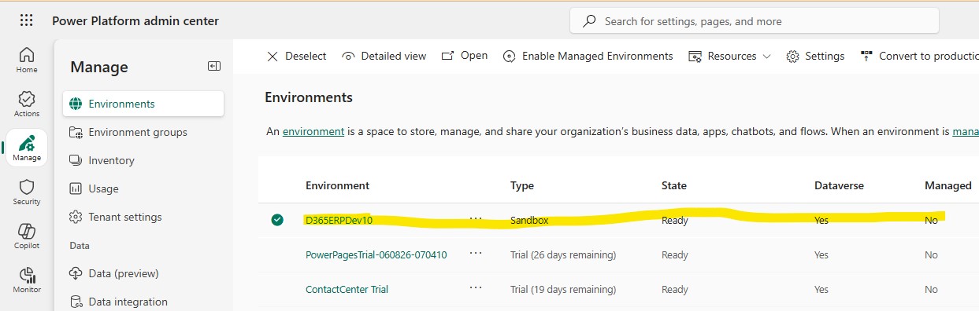Image resolution: width=979 pixels, height=311 pixels.
Task: Click the Environments page heading
Action: click(309, 97)
